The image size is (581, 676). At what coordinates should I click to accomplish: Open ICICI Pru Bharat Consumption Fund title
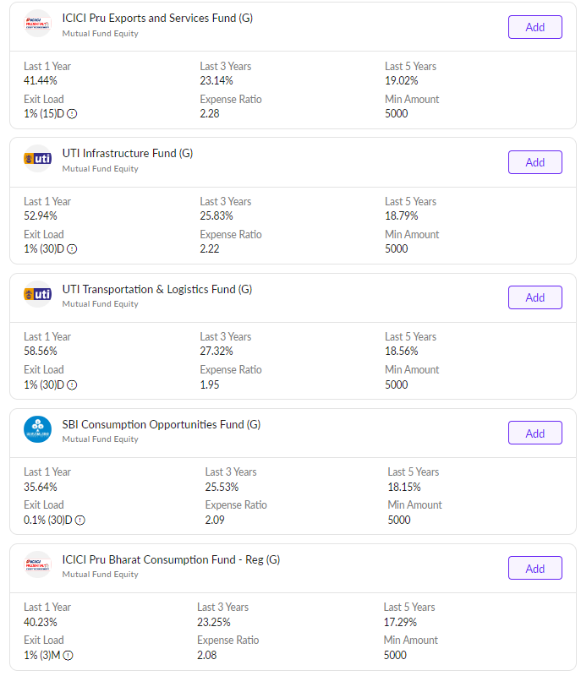click(171, 559)
